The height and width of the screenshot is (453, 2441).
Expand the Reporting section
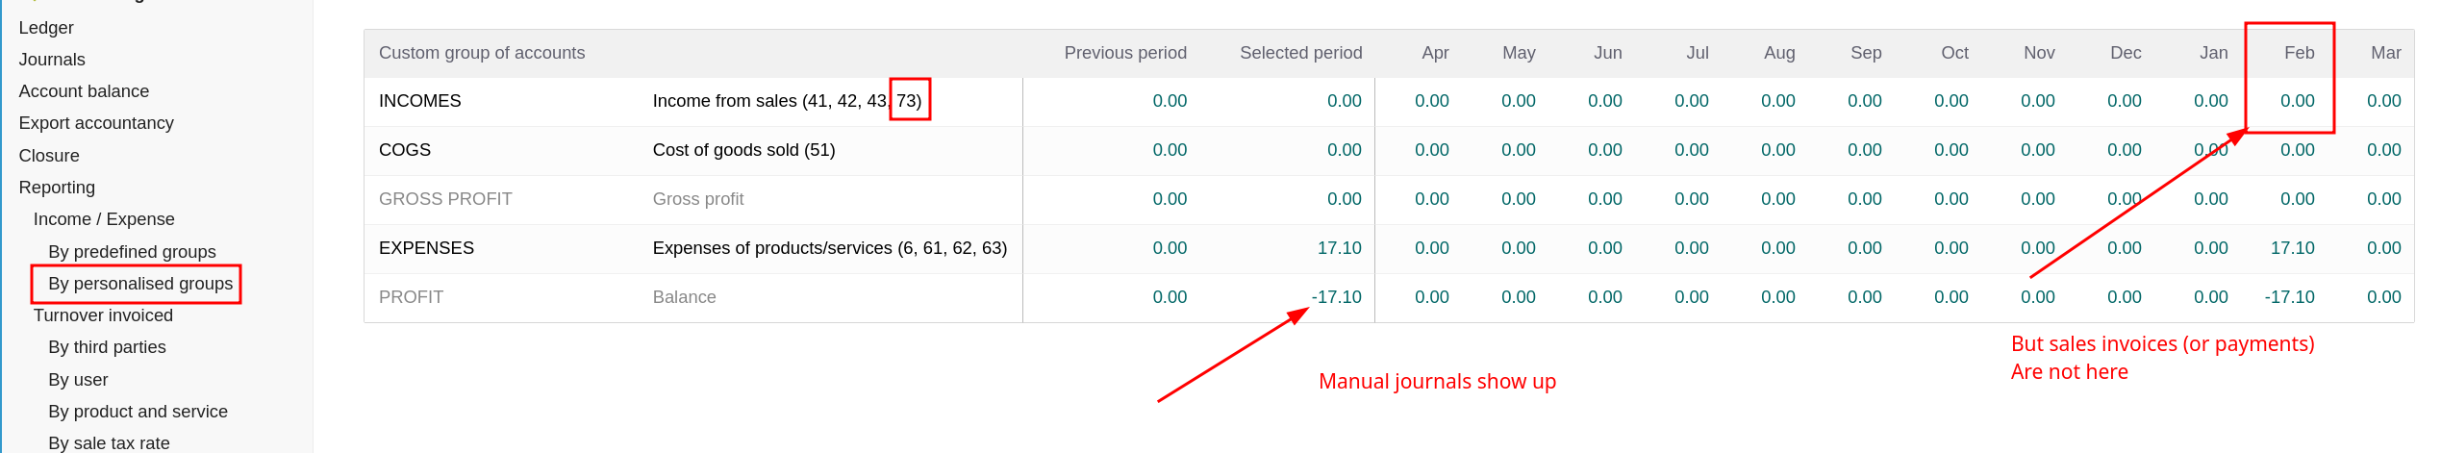(x=57, y=188)
